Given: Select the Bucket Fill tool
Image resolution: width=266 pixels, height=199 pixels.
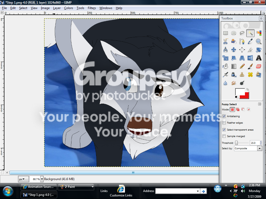Looking at the screenshot, I should 225,66.
